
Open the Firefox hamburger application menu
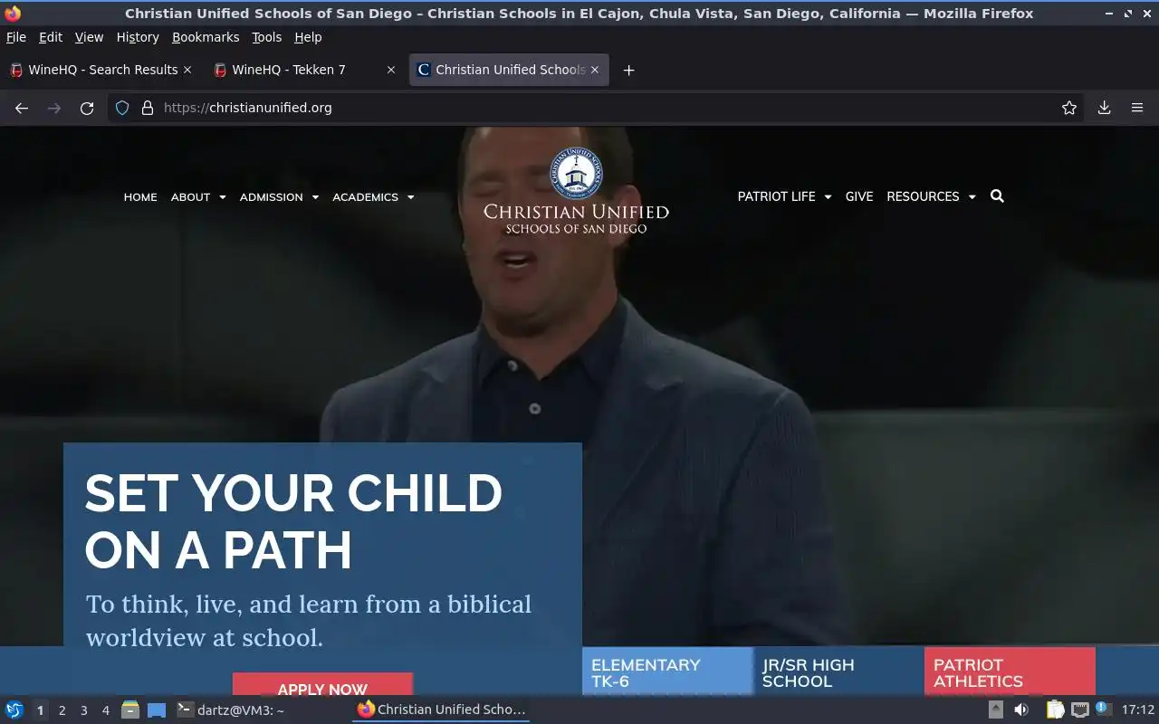1137,108
